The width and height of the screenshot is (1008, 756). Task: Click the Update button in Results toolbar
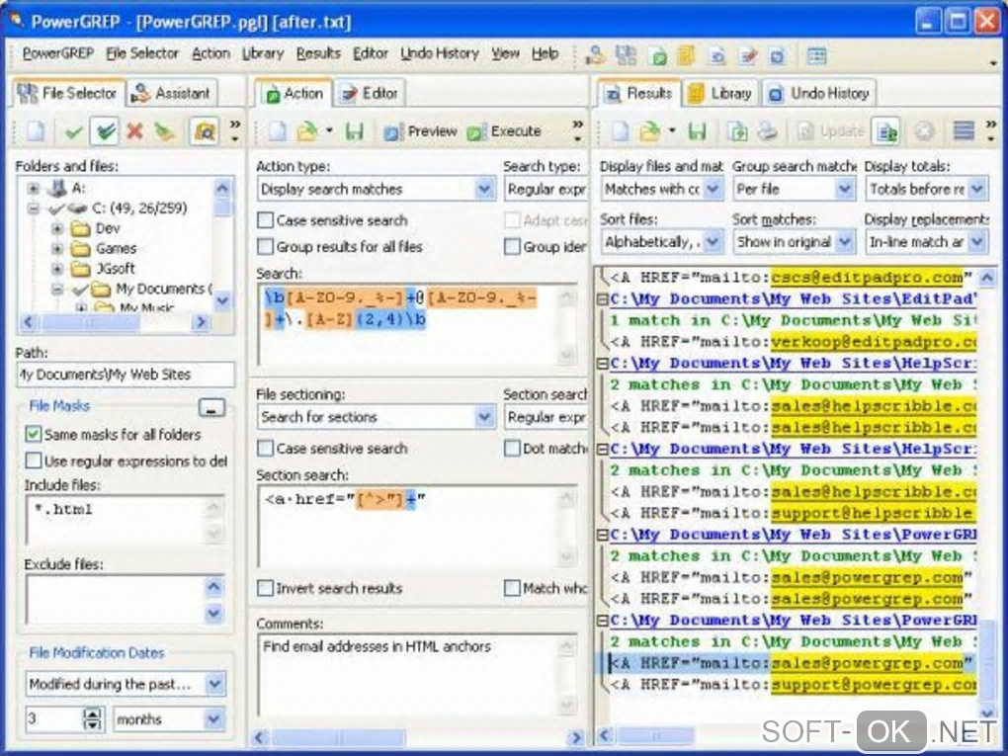pyautogui.click(x=830, y=131)
